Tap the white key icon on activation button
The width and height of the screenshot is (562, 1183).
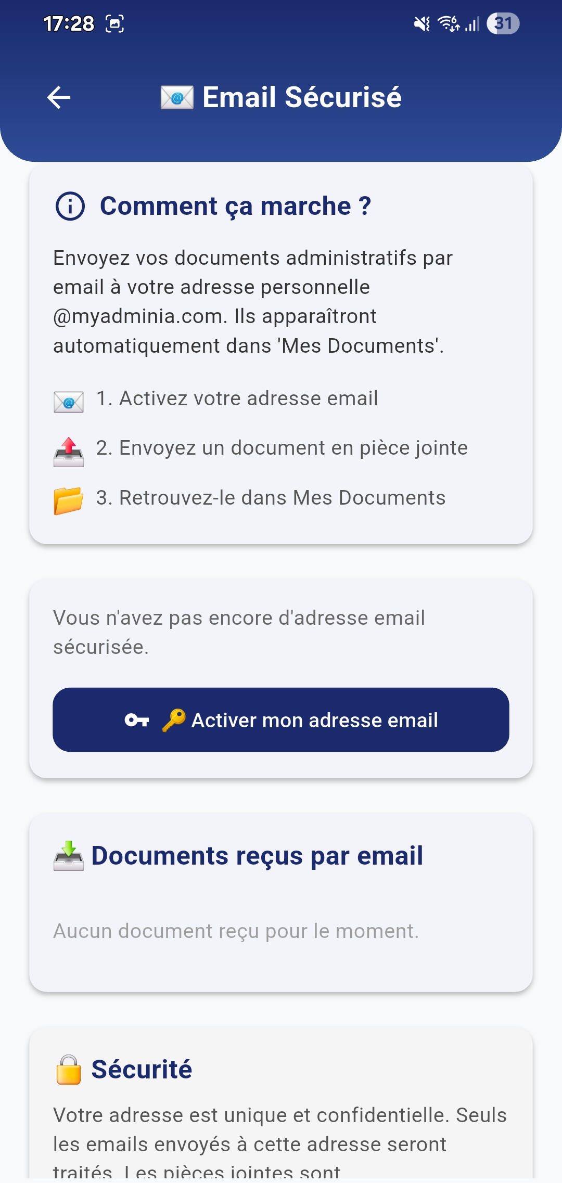(x=137, y=720)
